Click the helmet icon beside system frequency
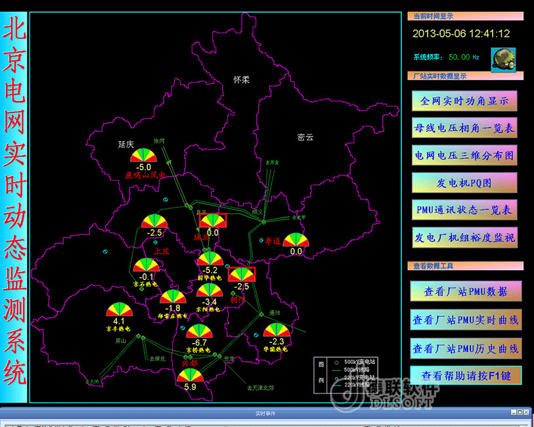 503,58
